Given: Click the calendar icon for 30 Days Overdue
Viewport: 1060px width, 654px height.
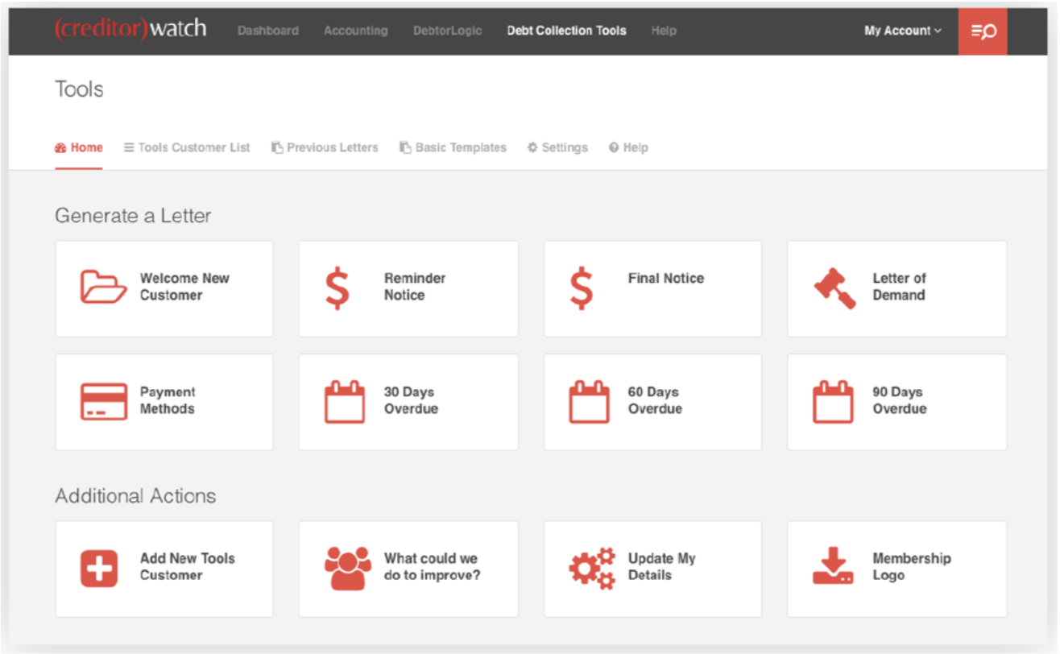Looking at the screenshot, I should (x=345, y=401).
